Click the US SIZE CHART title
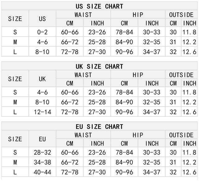Screen dimensions: 199x181 point(99,6)
